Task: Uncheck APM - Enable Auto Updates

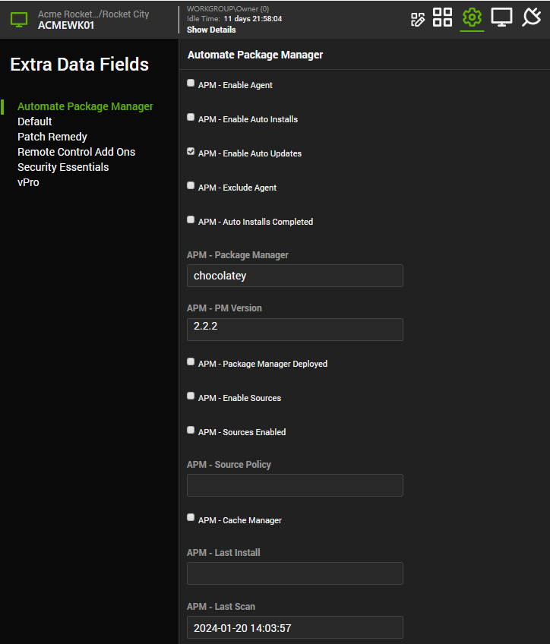Action: [x=191, y=152]
